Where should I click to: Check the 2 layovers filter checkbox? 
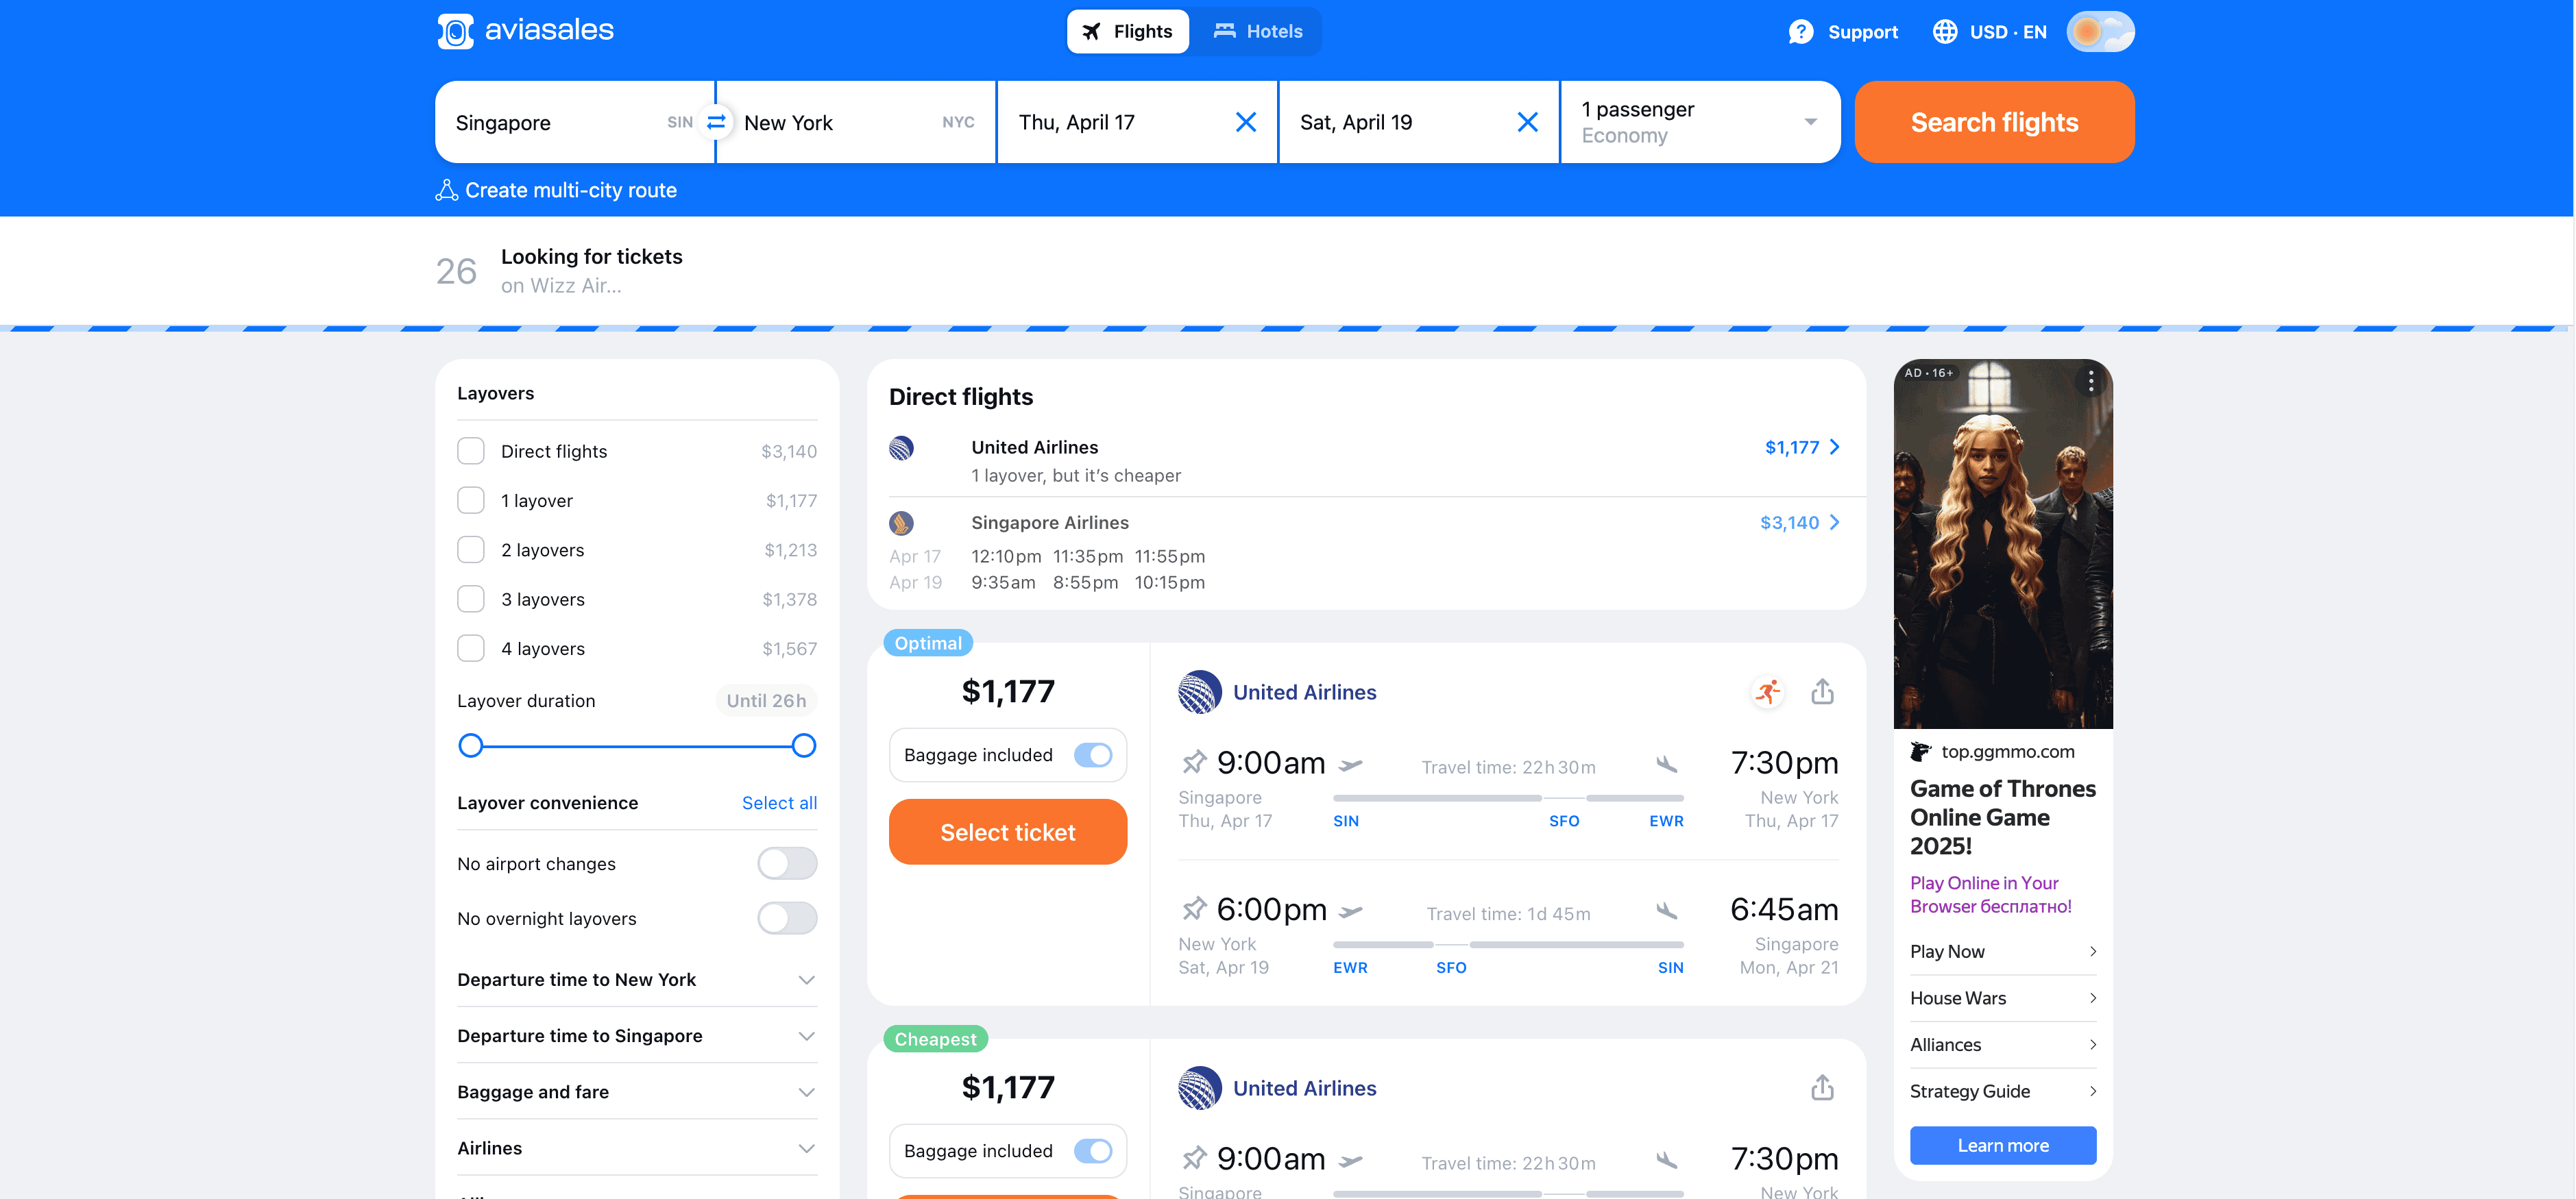pos(471,549)
